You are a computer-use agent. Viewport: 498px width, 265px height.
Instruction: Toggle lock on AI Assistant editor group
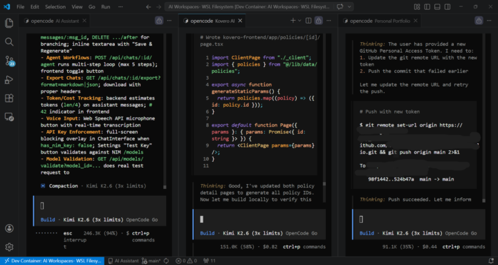tap(159, 21)
